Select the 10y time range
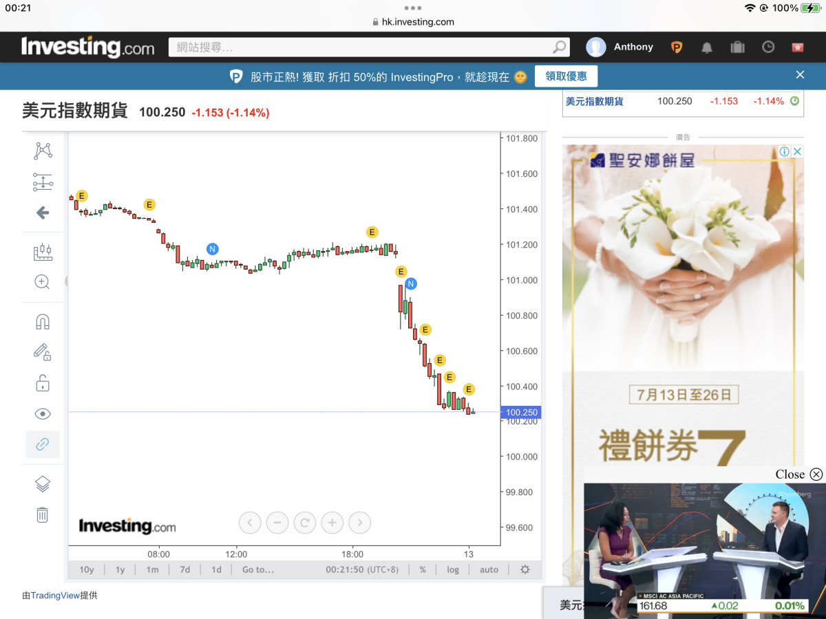 click(87, 569)
